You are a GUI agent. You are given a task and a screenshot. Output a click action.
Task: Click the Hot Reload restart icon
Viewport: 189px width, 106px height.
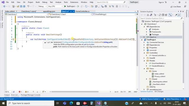click(x=86, y=6)
